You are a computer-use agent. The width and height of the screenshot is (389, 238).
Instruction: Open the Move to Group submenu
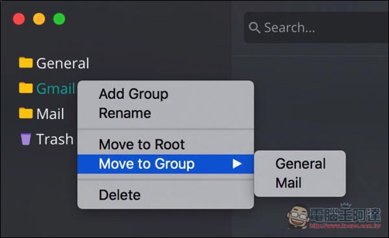coord(165,164)
